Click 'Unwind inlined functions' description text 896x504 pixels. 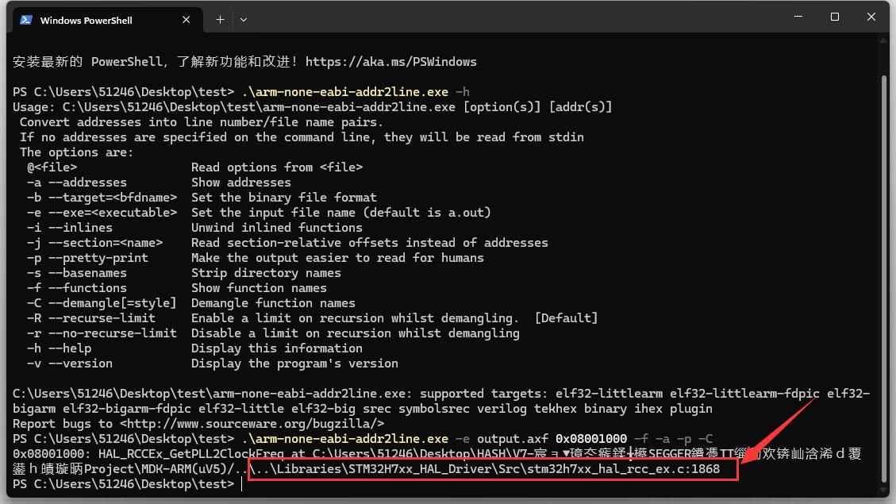pos(276,228)
